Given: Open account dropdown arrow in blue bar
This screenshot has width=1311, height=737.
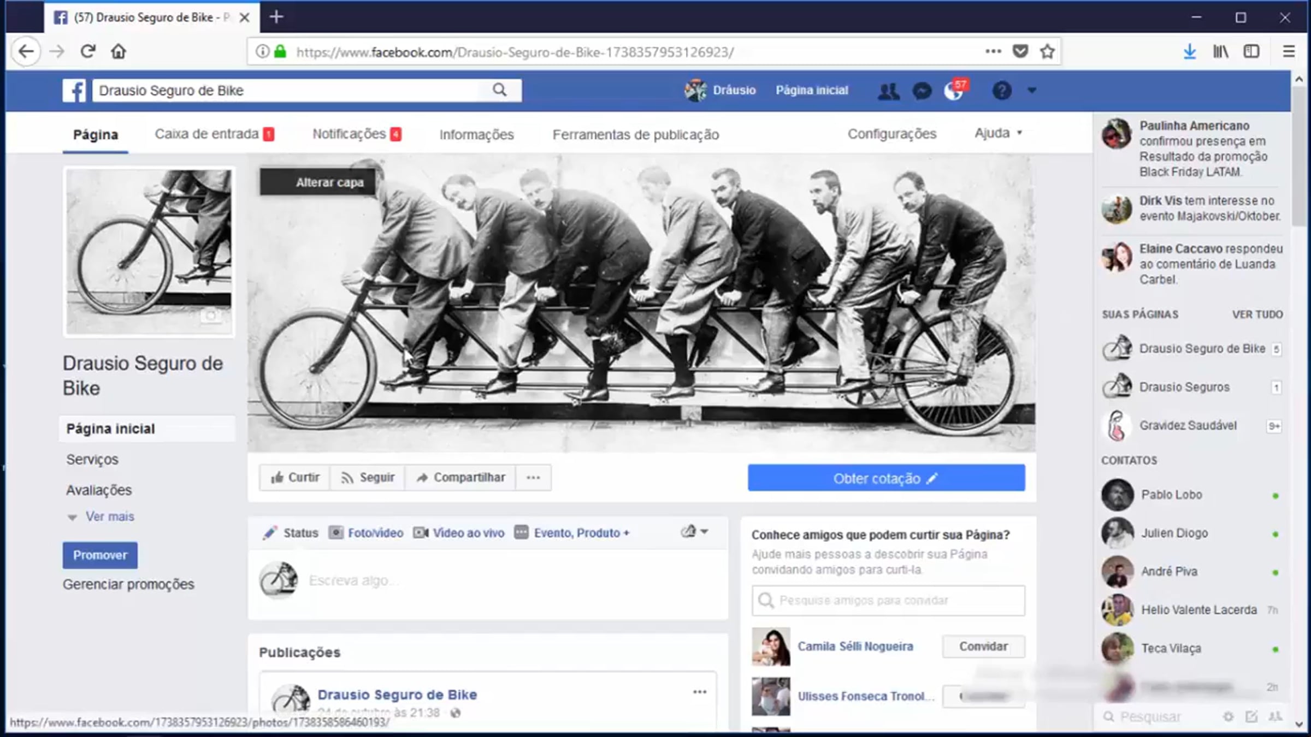Looking at the screenshot, I should click(x=1031, y=91).
